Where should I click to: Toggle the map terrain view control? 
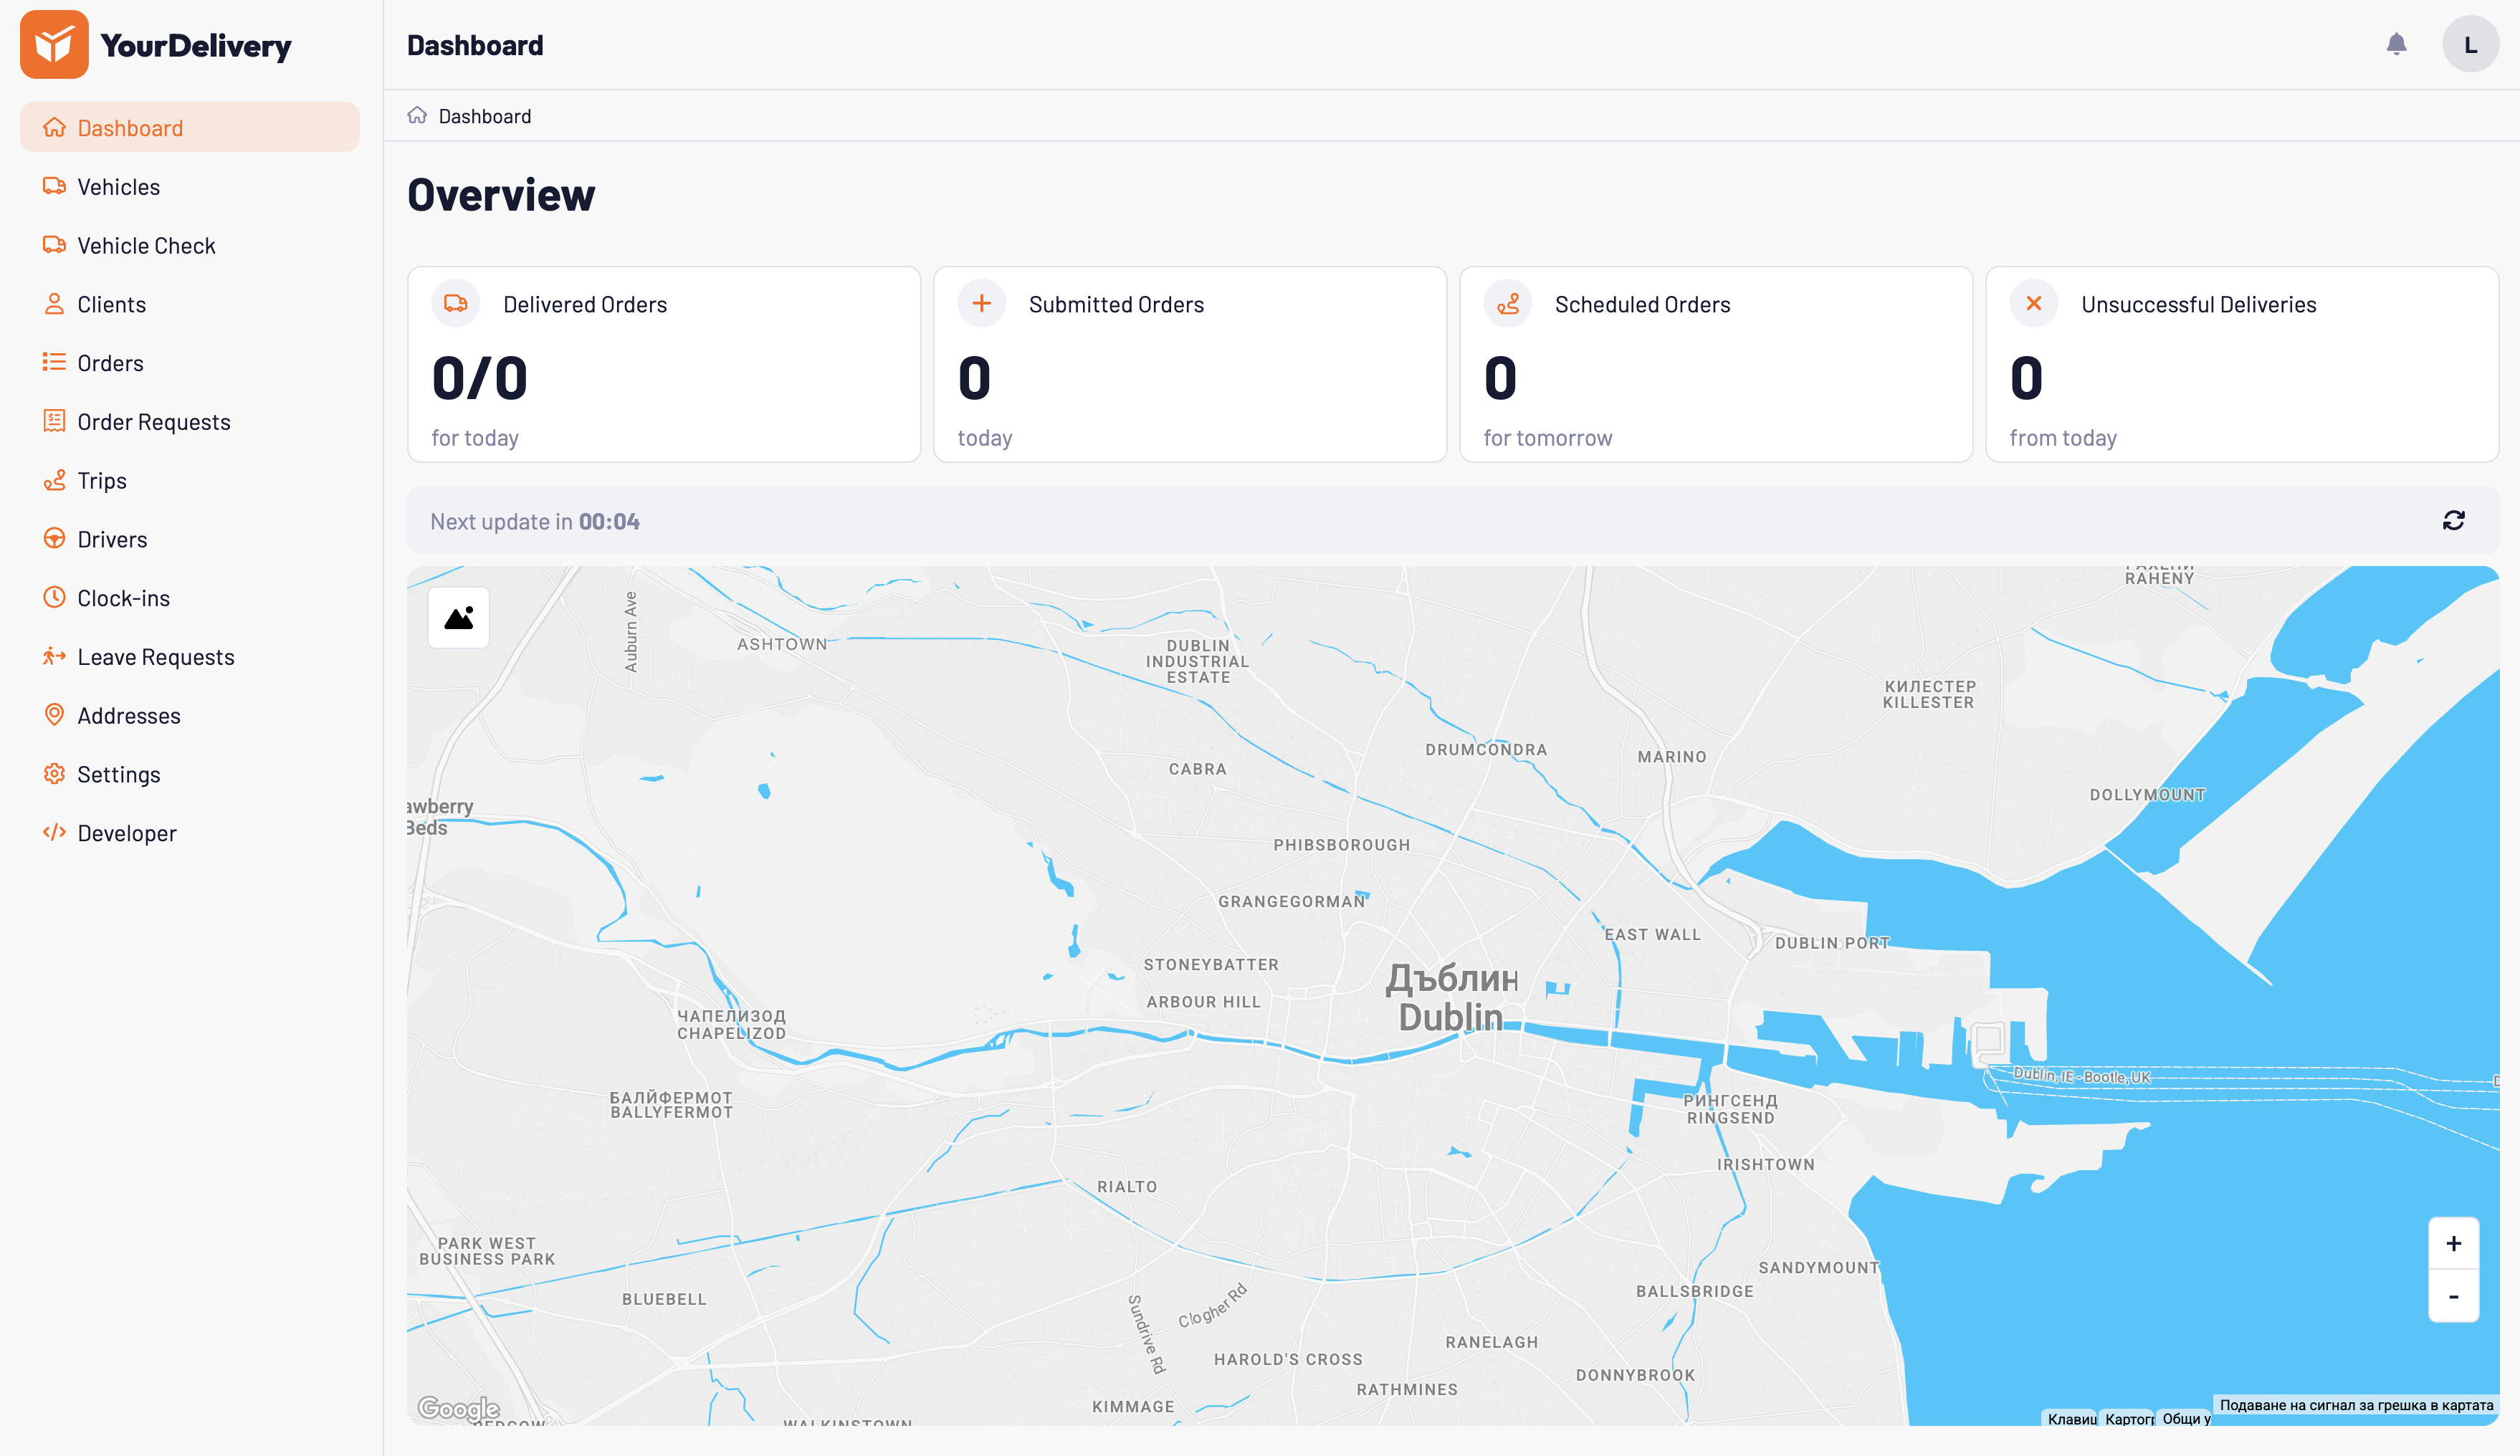[459, 618]
